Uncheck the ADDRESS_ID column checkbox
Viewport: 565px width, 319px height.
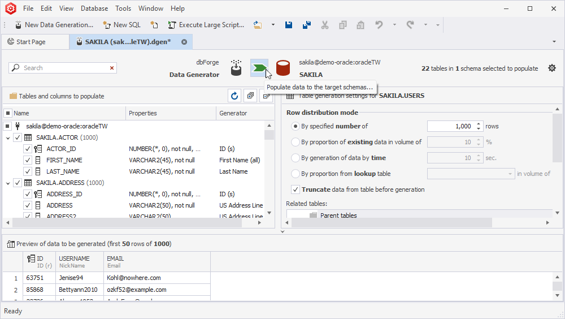(x=28, y=194)
